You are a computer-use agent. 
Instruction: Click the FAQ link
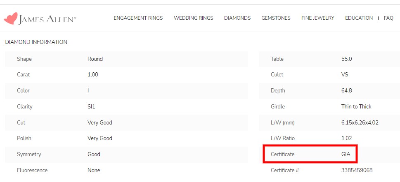pyautogui.click(x=388, y=18)
